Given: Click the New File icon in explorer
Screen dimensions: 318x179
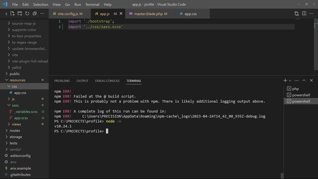Looking at the screenshot, I should (12, 13).
